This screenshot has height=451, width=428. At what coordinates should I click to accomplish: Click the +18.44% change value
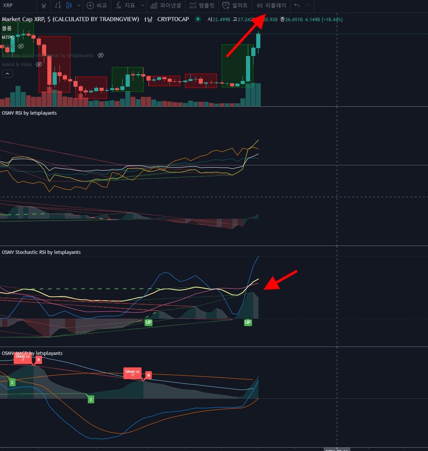click(x=332, y=20)
